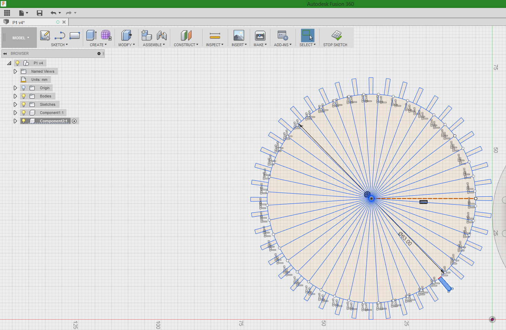Redo the last action
Image resolution: width=506 pixels, height=330 pixels.
tap(69, 13)
